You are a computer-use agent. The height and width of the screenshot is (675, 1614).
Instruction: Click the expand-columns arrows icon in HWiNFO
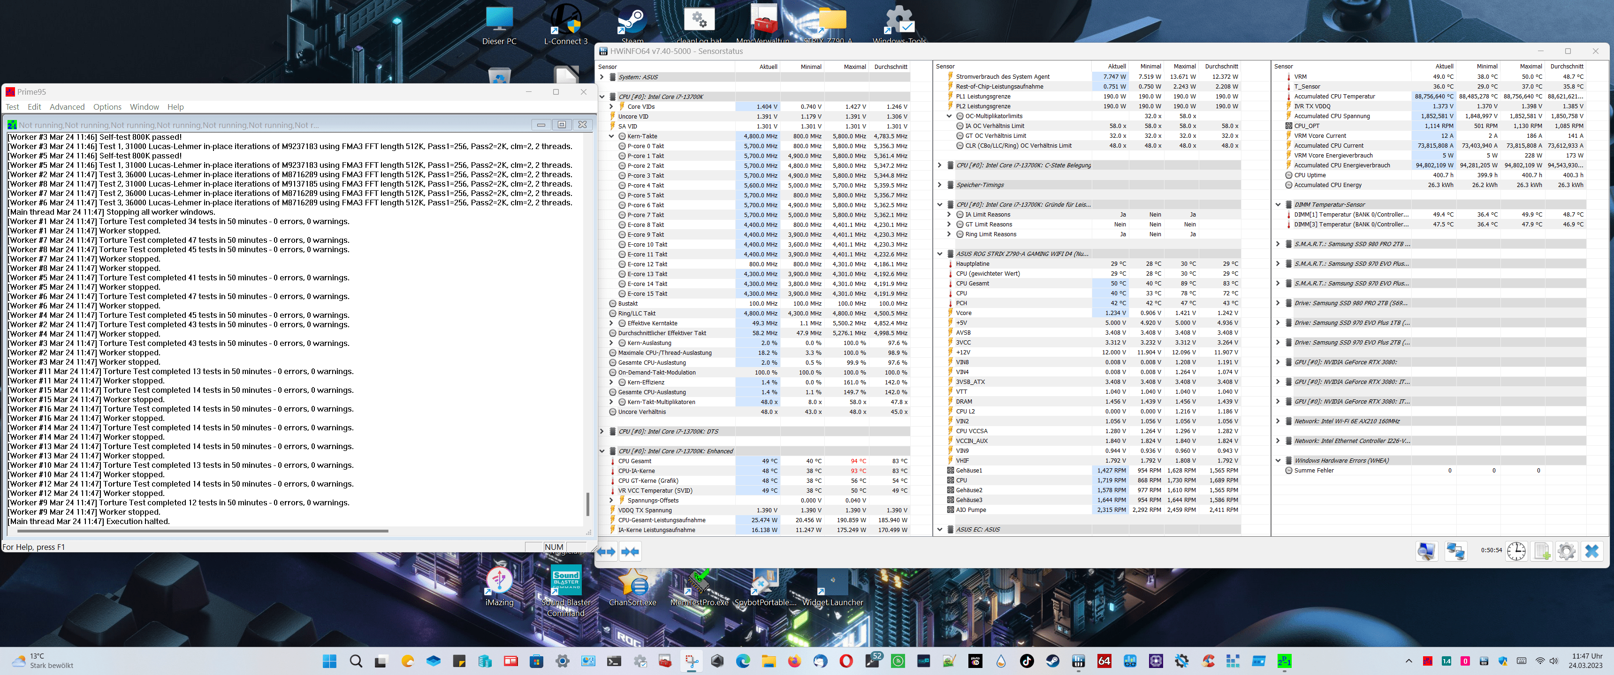tap(606, 552)
